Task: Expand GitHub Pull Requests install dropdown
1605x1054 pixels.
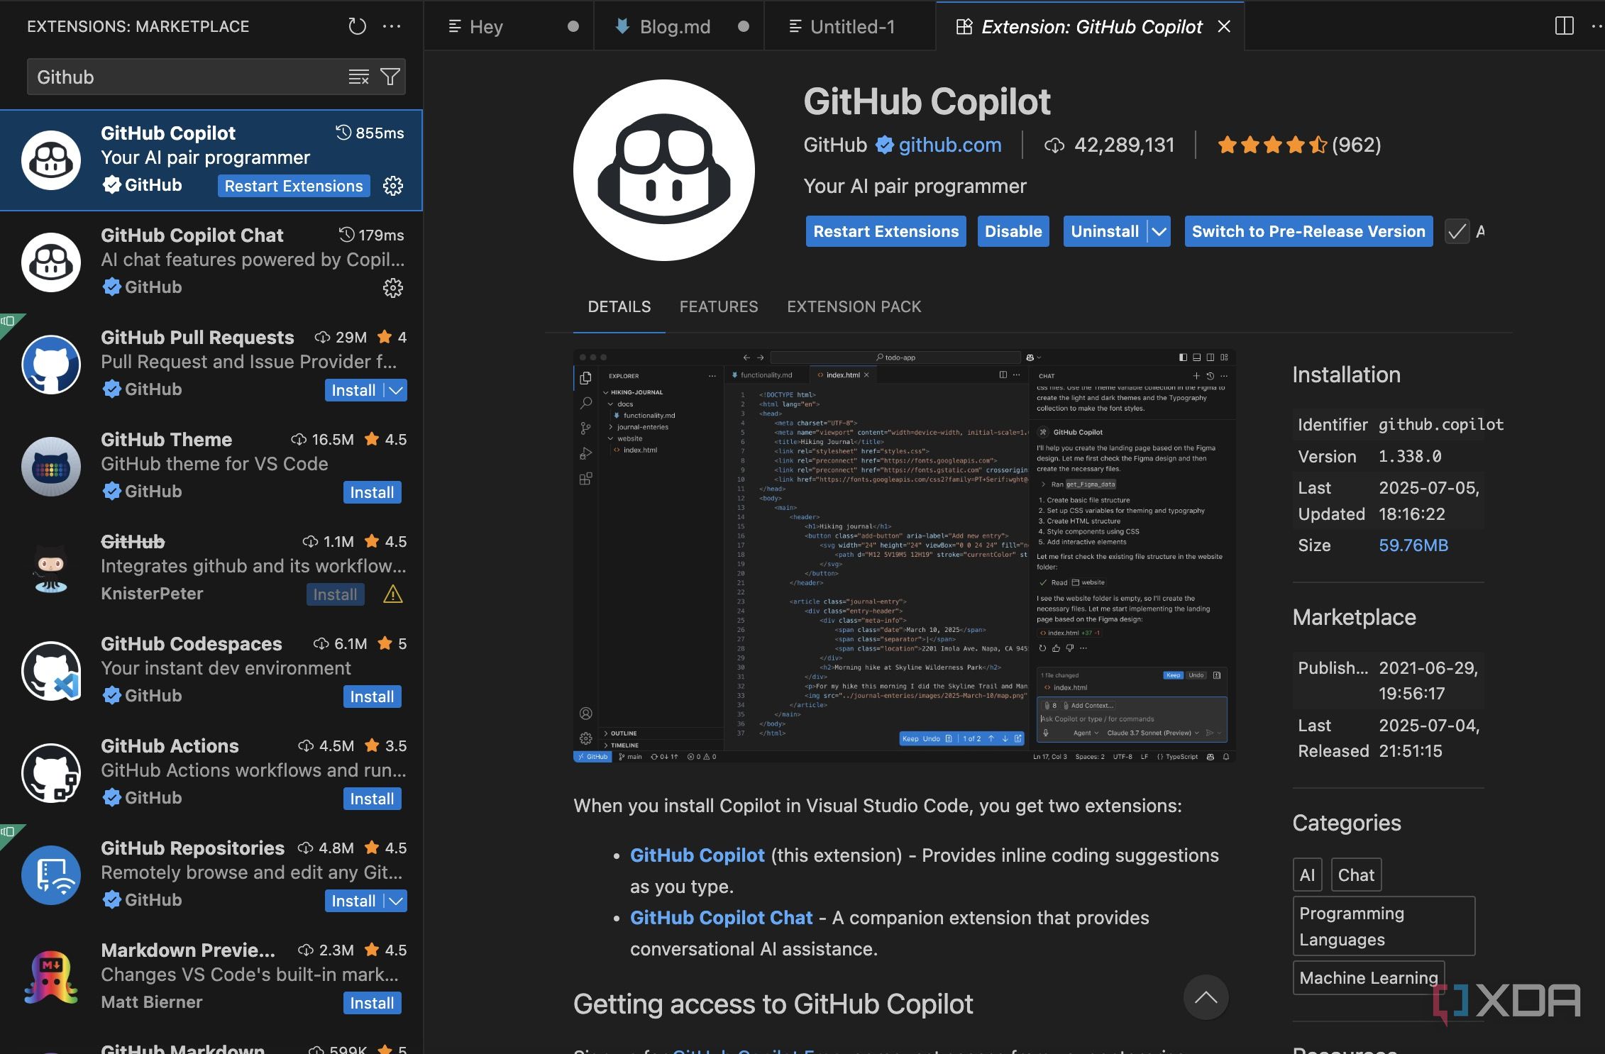Action: [396, 390]
